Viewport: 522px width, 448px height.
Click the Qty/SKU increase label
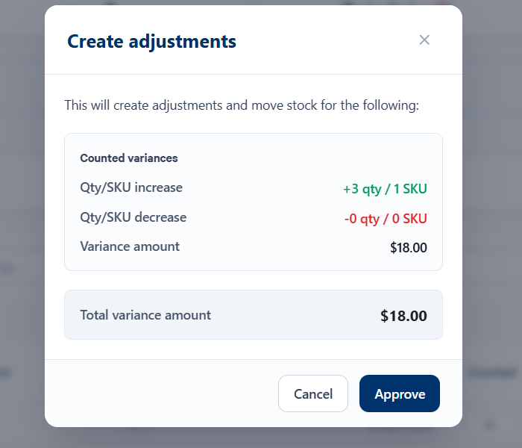[x=131, y=187]
